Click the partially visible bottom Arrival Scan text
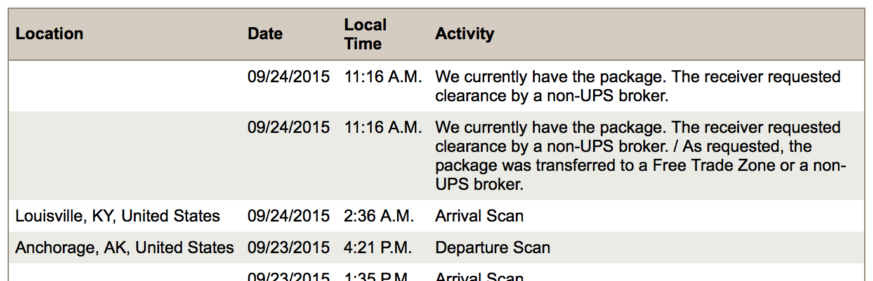This screenshot has width=873, height=281. 479,277
